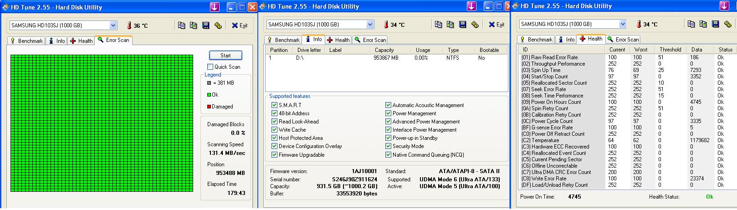
Task: Click Health Status Ok value
Action: (x=710, y=197)
